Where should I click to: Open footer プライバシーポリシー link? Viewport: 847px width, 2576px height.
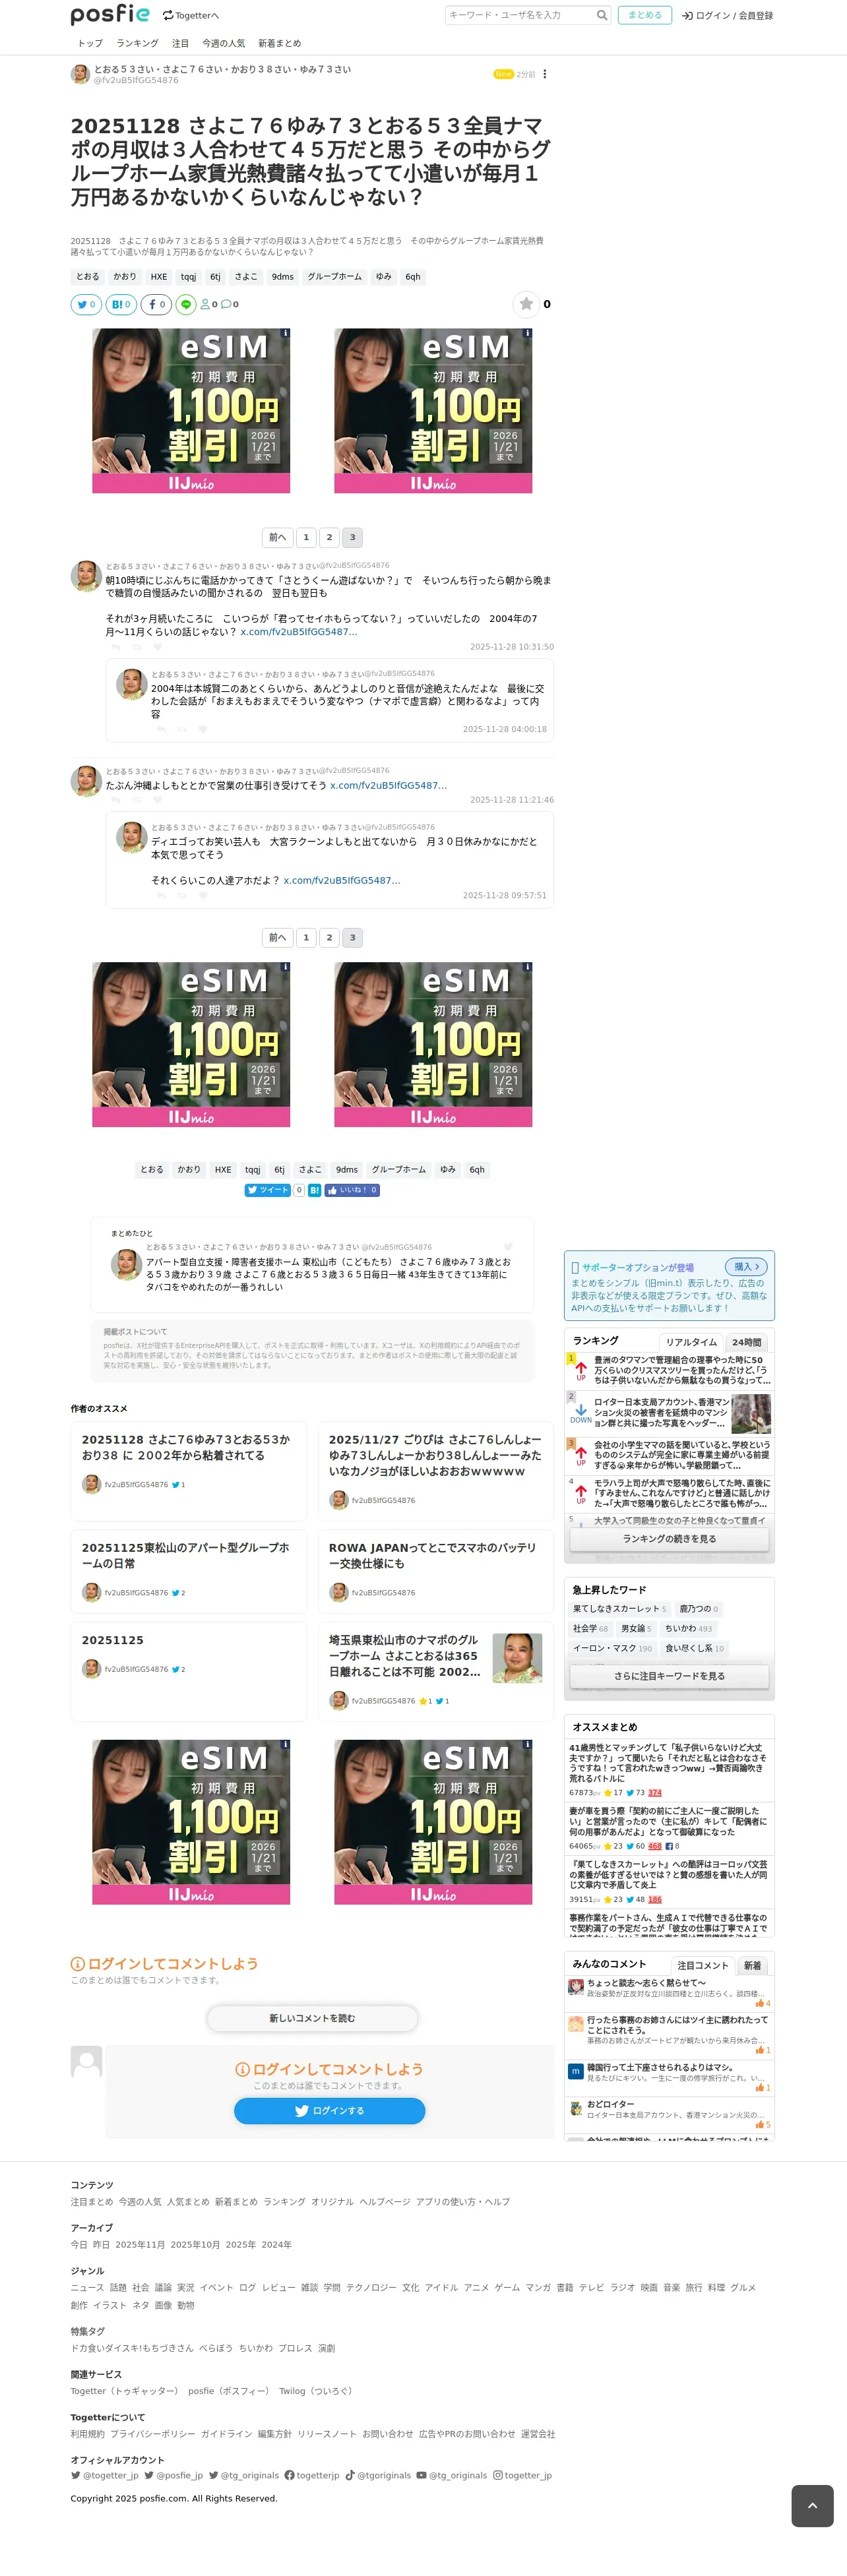[153, 2433]
